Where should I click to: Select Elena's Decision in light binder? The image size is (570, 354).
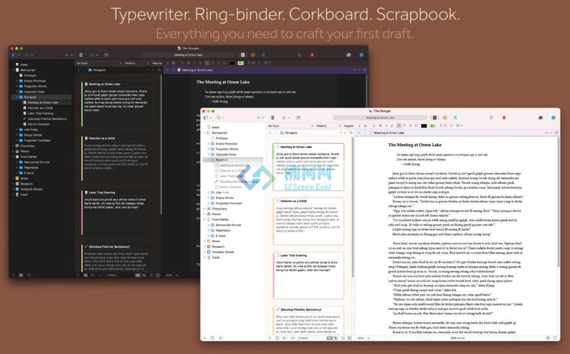(230, 187)
